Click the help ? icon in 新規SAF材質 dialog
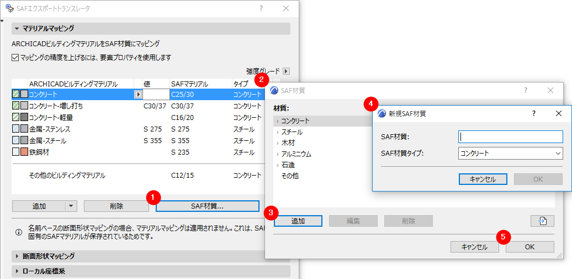Viewport: 572px width, 279px height. [x=534, y=113]
